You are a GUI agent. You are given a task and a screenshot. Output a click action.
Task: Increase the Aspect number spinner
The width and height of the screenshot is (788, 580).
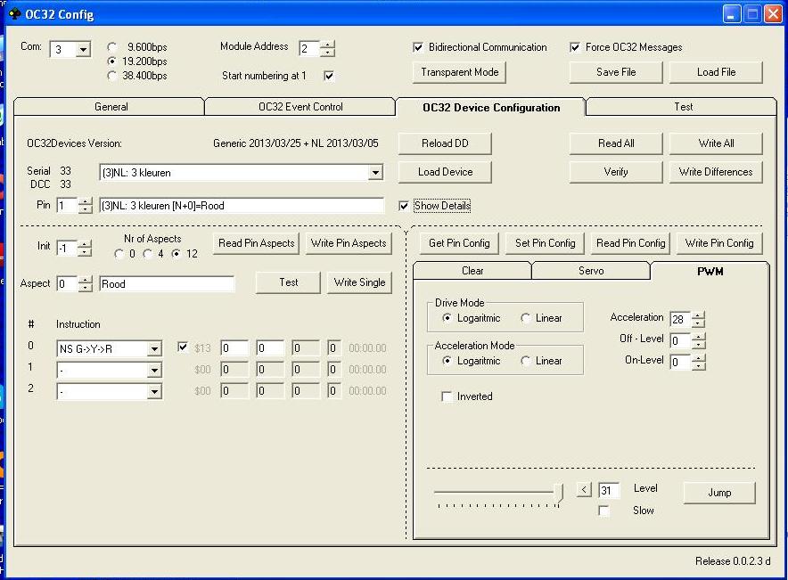(85, 280)
